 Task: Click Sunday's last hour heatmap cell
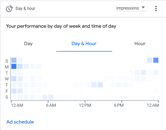coord(156,60)
